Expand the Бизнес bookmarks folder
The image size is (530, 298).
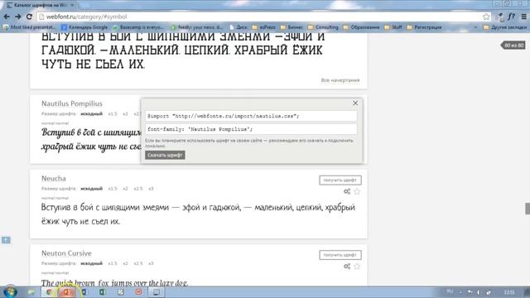pyautogui.click(x=291, y=27)
